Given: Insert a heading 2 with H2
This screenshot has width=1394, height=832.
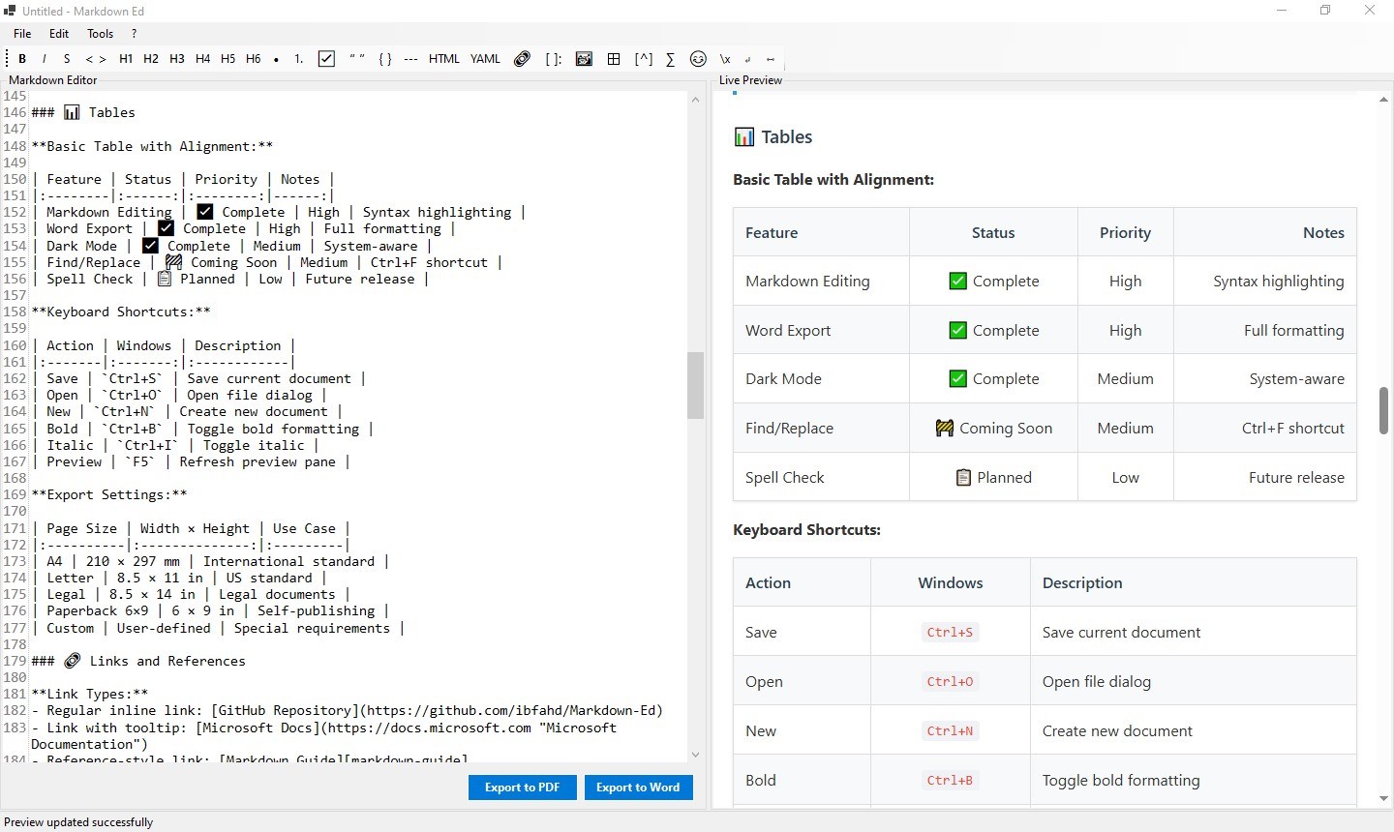Looking at the screenshot, I should click(x=151, y=59).
